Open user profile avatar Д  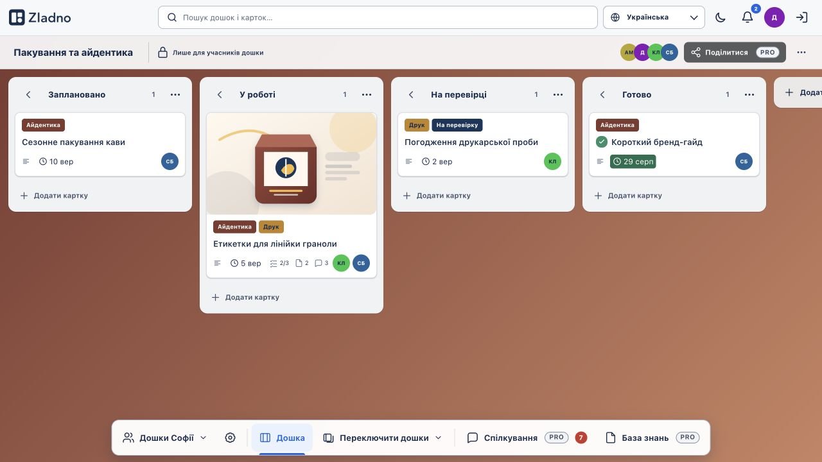pyautogui.click(x=774, y=17)
